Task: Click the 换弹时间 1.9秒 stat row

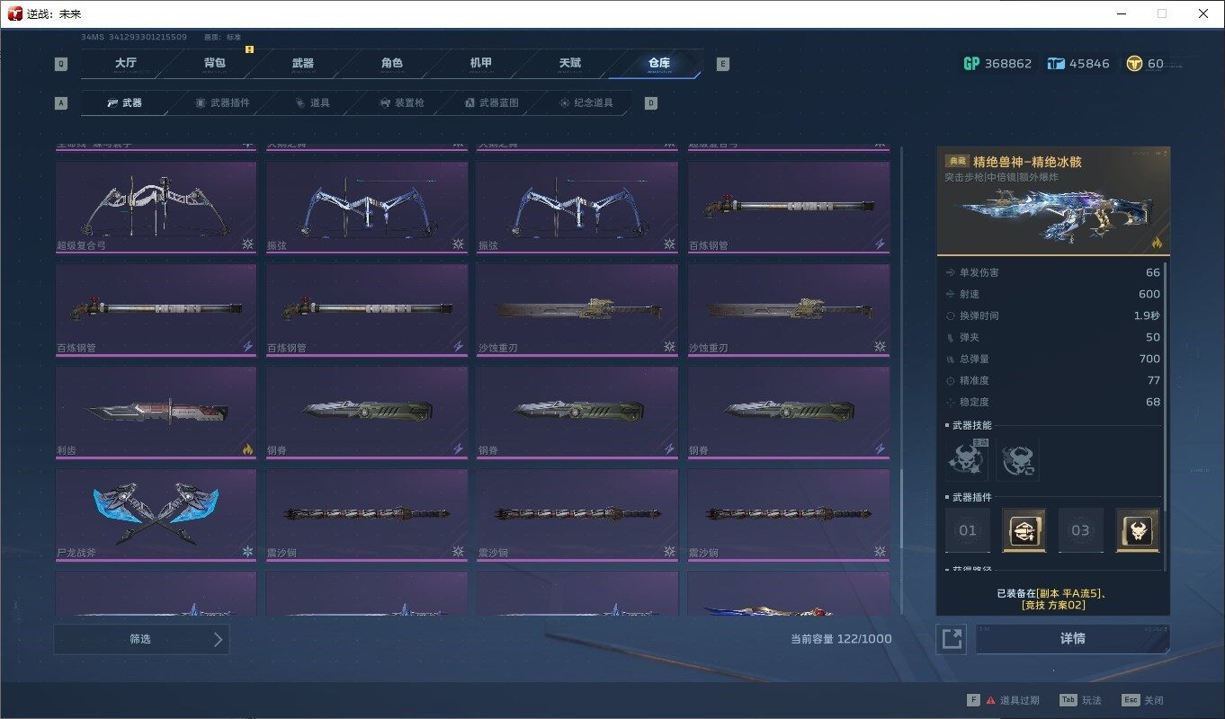Action: click(x=1052, y=315)
